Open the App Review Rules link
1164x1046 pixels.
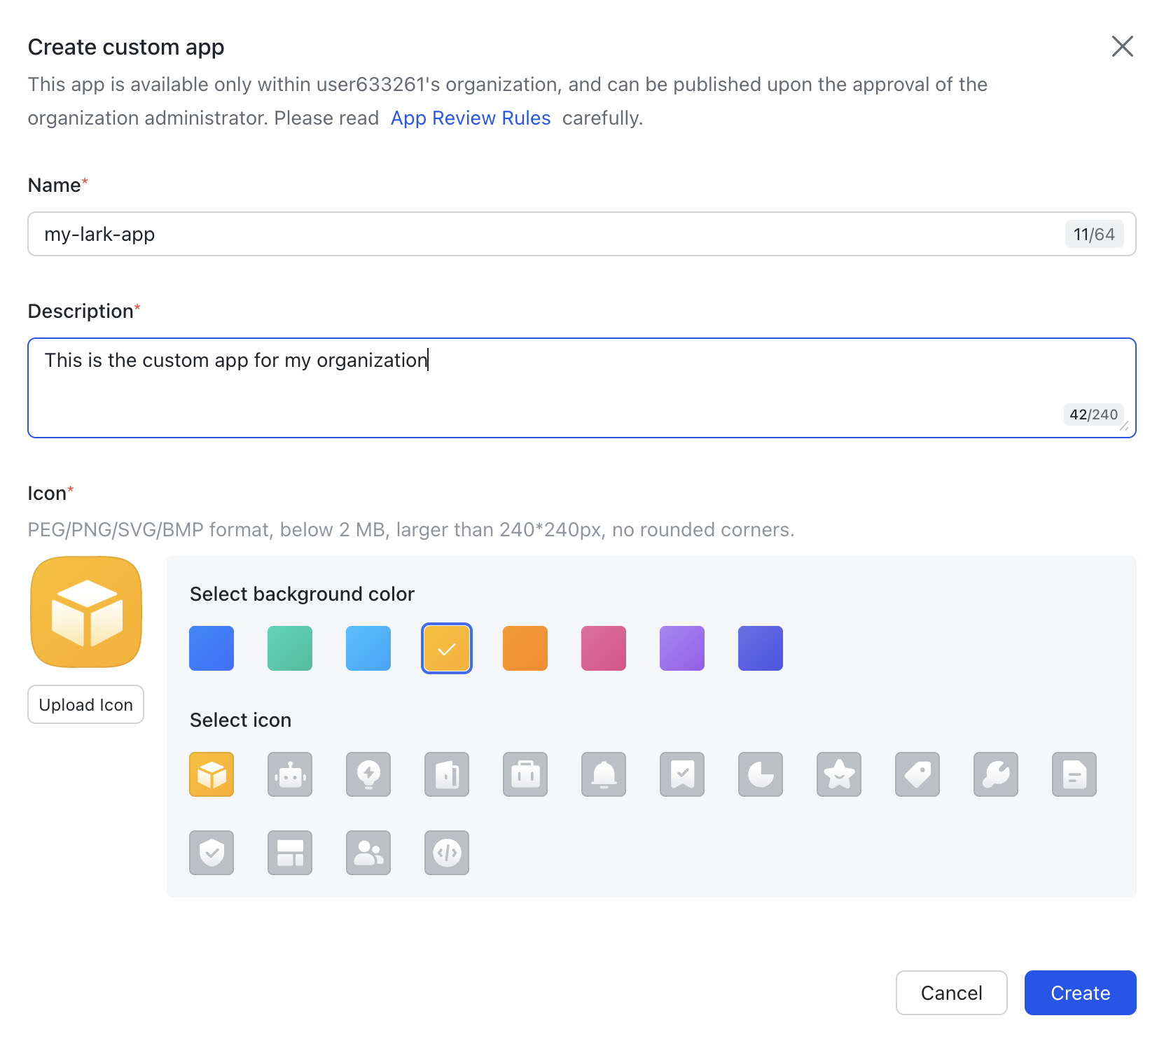[471, 118]
